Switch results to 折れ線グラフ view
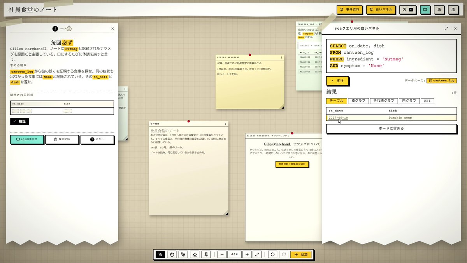Image resolution: width=467 pixels, height=263 pixels. [x=384, y=101]
